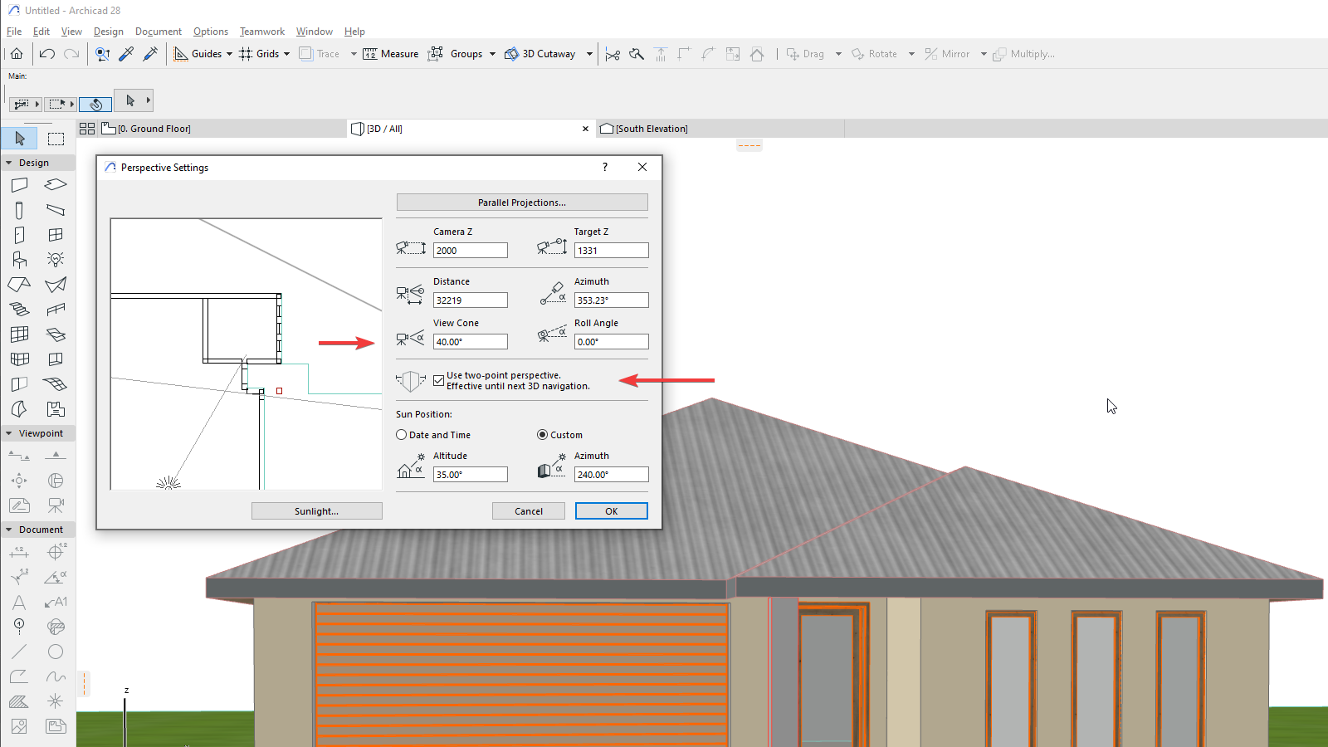Open the Teamwork menu
The height and width of the screenshot is (747, 1328).
pyautogui.click(x=261, y=32)
